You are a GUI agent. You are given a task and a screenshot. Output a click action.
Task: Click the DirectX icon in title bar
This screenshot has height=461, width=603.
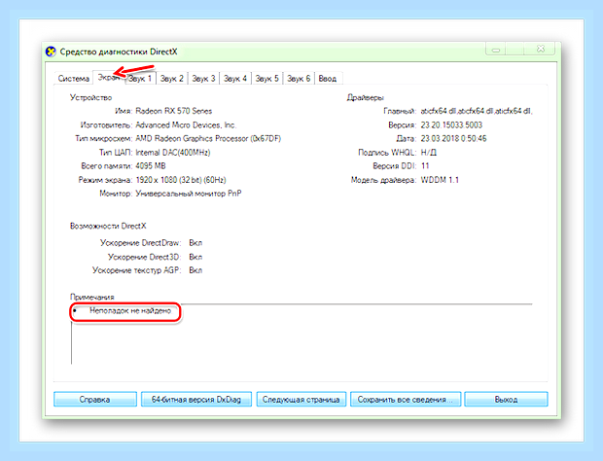pyautogui.click(x=51, y=52)
